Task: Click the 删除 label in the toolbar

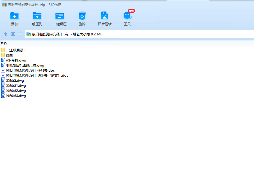Action: pyautogui.click(x=82, y=24)
